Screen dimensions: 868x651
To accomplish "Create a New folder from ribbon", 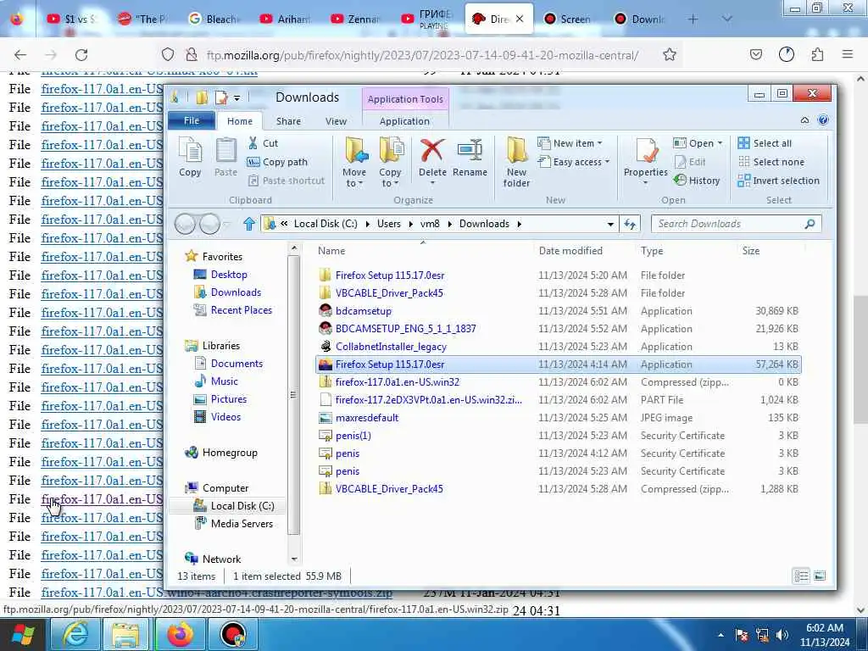I will 516,162.
